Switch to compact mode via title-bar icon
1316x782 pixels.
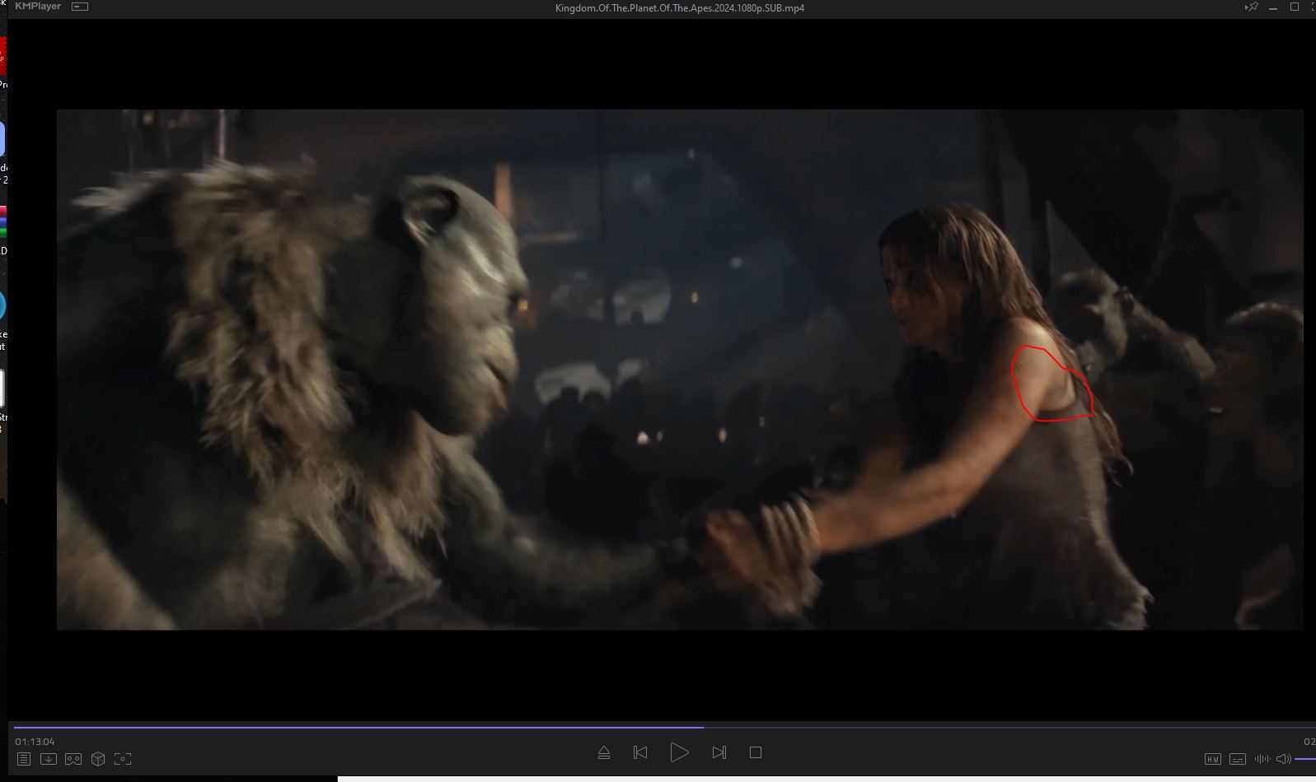tap(80, 7)
